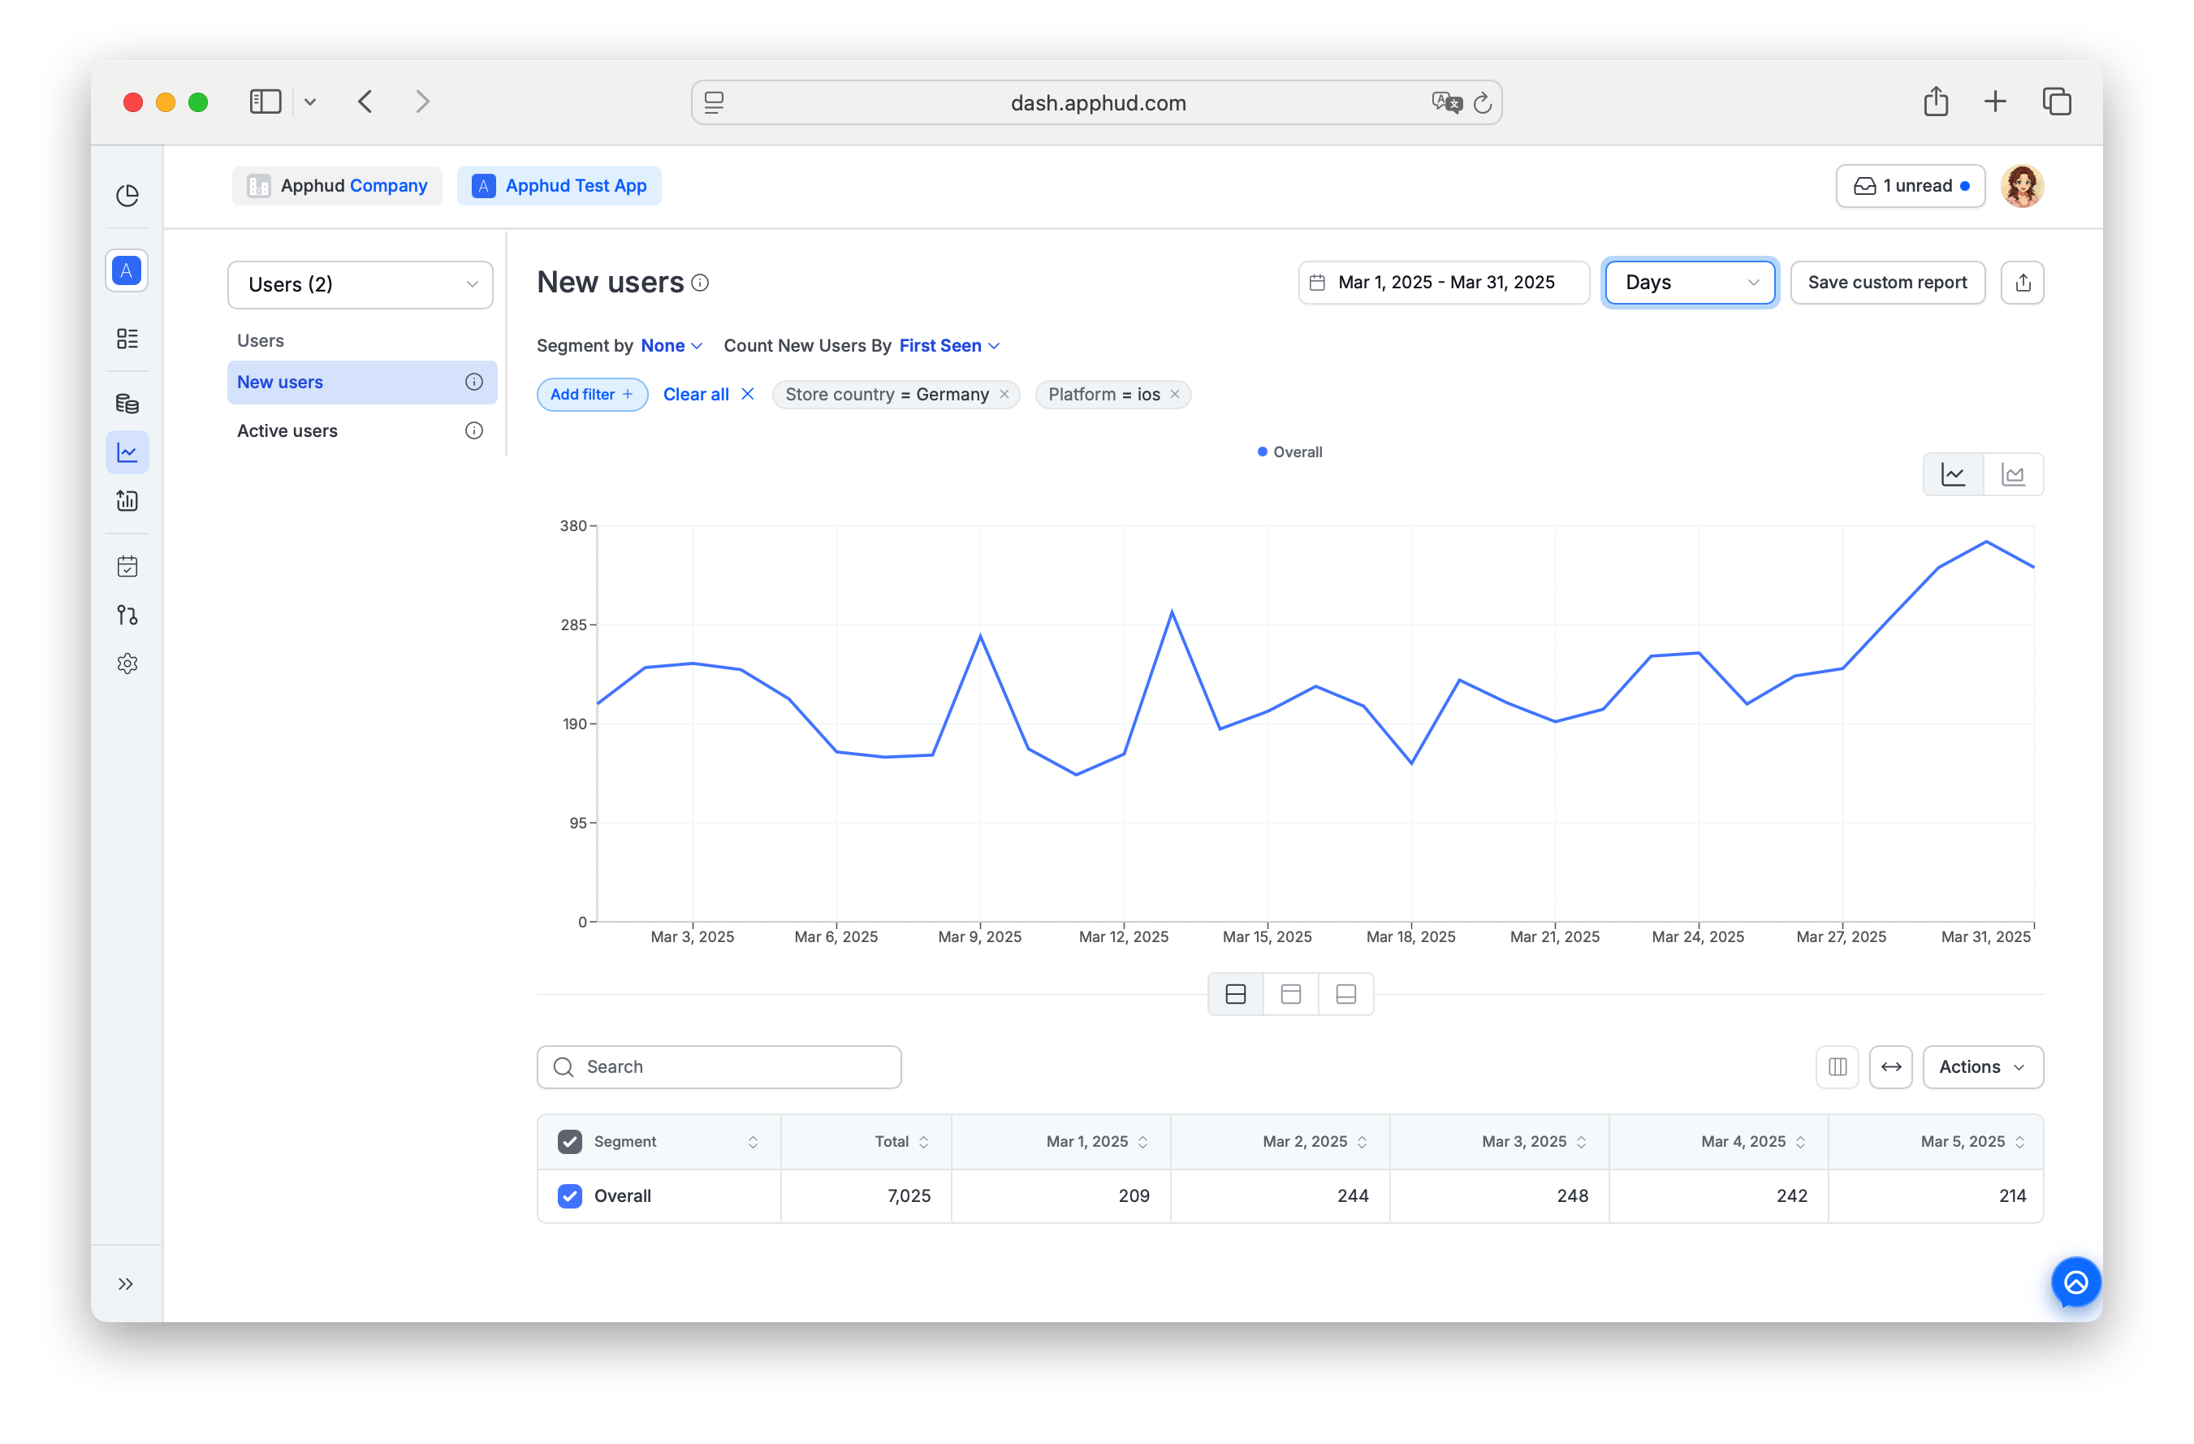This screenshot has height=1444, width=2194.
Task: Open the Safari tab overview icon
Action: 2057,102
